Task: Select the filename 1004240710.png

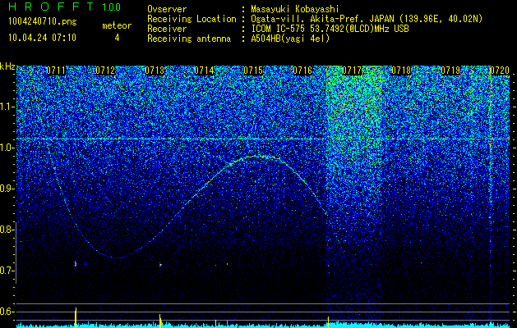Action: (43, 22)
